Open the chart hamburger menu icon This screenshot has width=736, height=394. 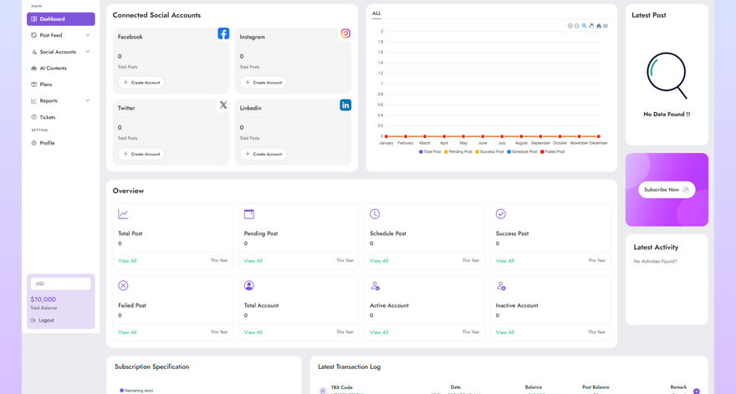coord(606,26)
